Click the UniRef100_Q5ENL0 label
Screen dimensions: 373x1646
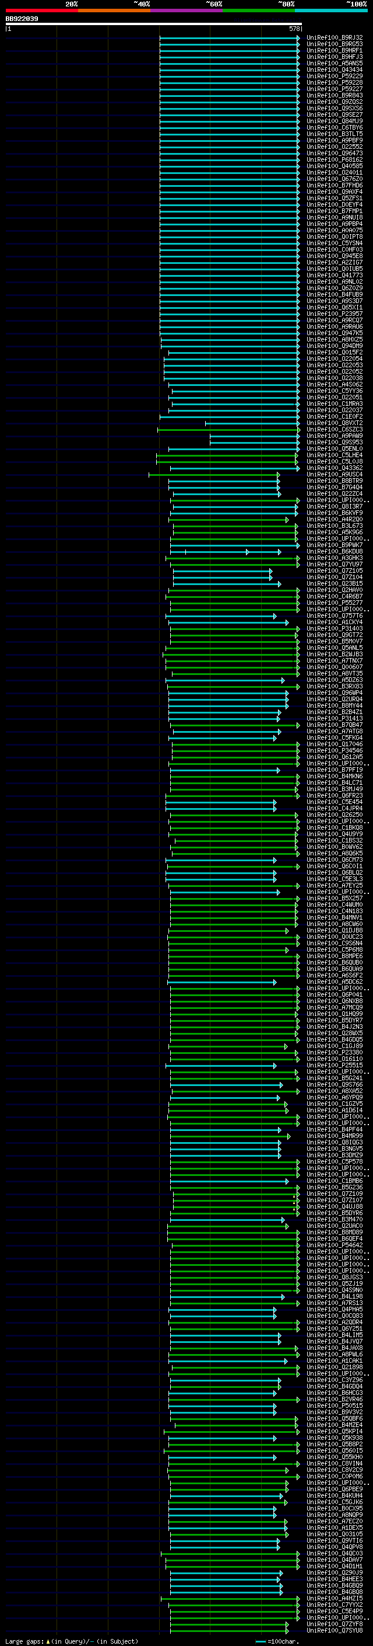pos(335,448)
